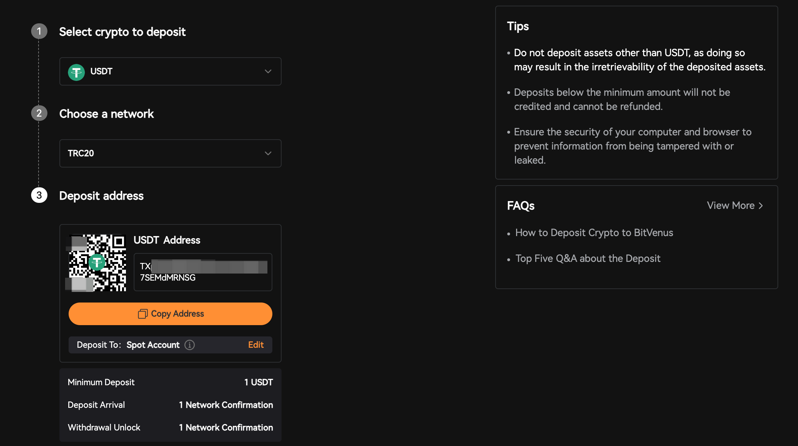Click the green USDT Tether coin icon

coord(76,72)
